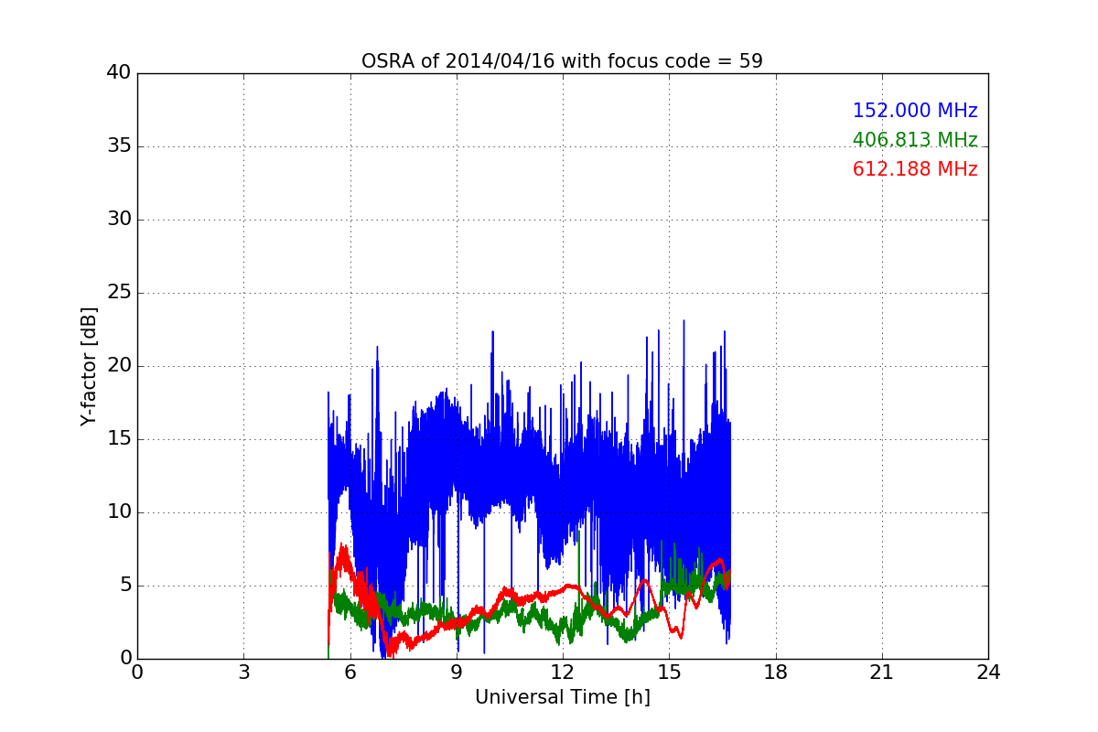Click the x-axis tick label 9
1098x732 pixels.
pos(457,673)
